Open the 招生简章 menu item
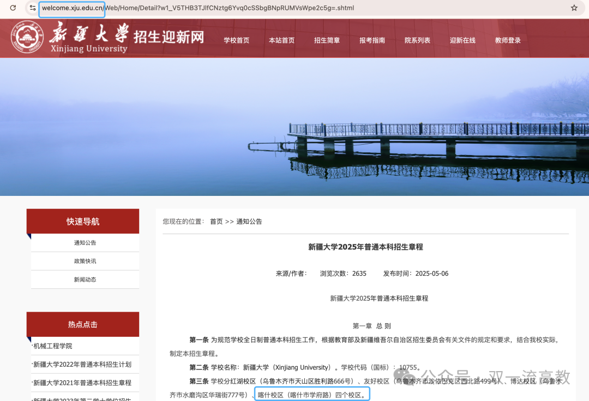The image size is (589, 401). click(327, 40)
